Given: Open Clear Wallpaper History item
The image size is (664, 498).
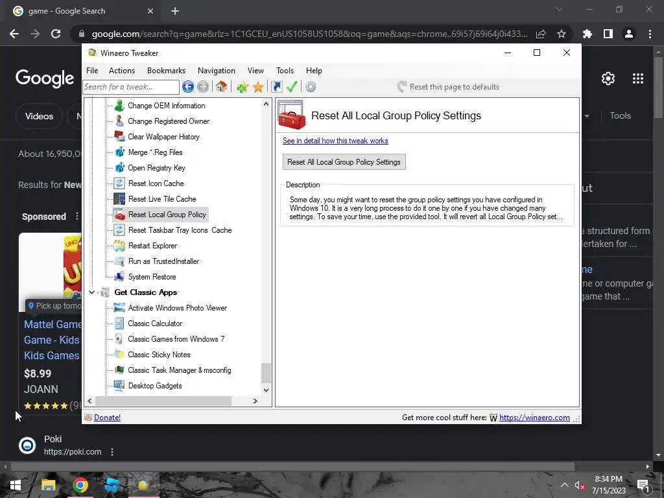Looking at the screenshot, I should tap(163, 137).
